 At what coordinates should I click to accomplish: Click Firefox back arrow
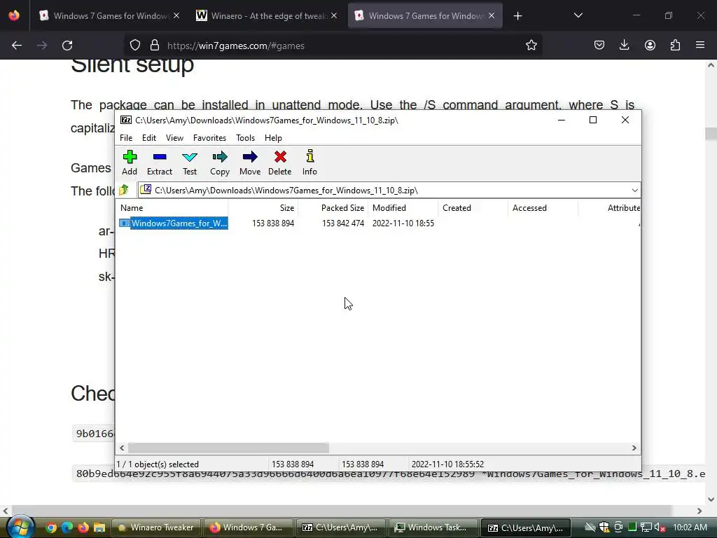[17, 46]
